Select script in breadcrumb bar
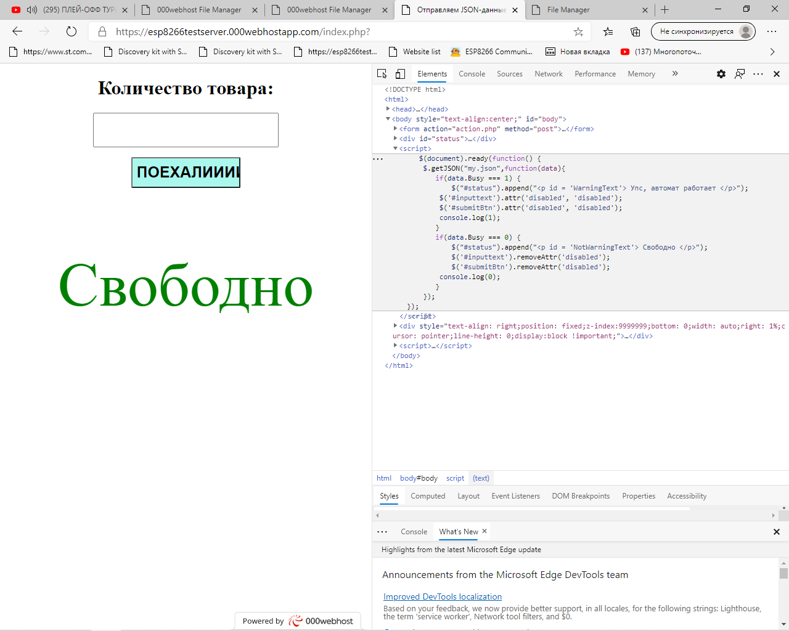This screenshot has width=789, height=631. coord(455,478)
